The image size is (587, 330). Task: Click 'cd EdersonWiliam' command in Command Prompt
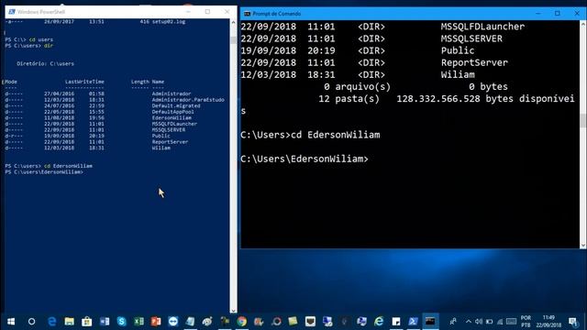pyautogui.click(x=336, y=135)
